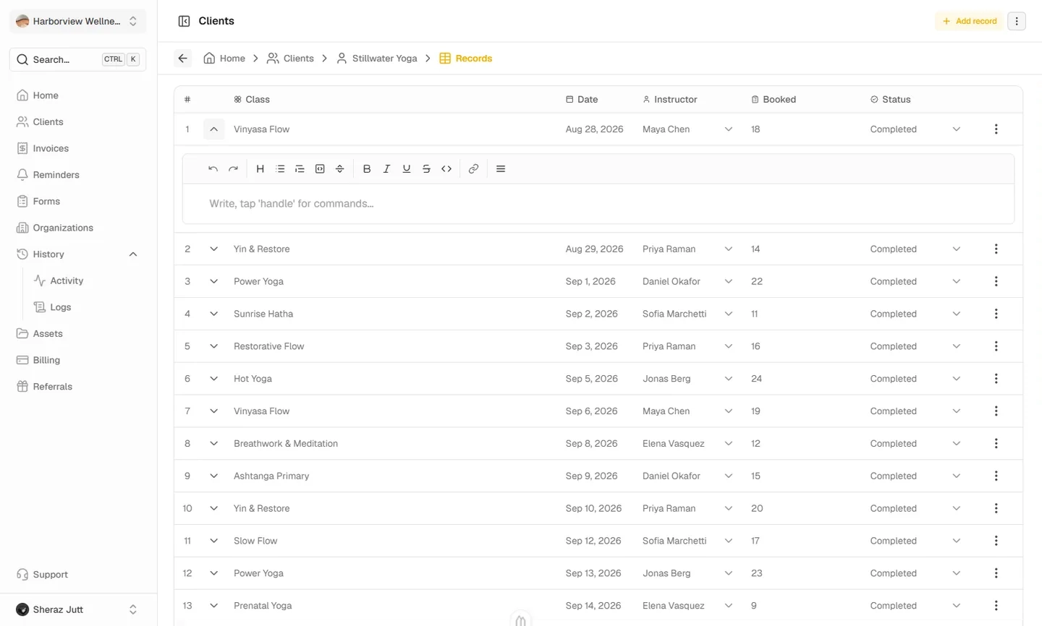Collapse History section in sidebar
The width and height of the screenshot is (1042, 626).
pos(133,254)
